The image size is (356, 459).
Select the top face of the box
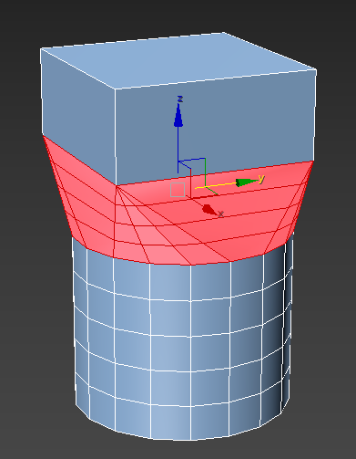click(x=179, y=60)
